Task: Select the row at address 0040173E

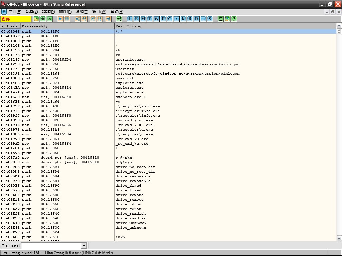Action: 168,106
